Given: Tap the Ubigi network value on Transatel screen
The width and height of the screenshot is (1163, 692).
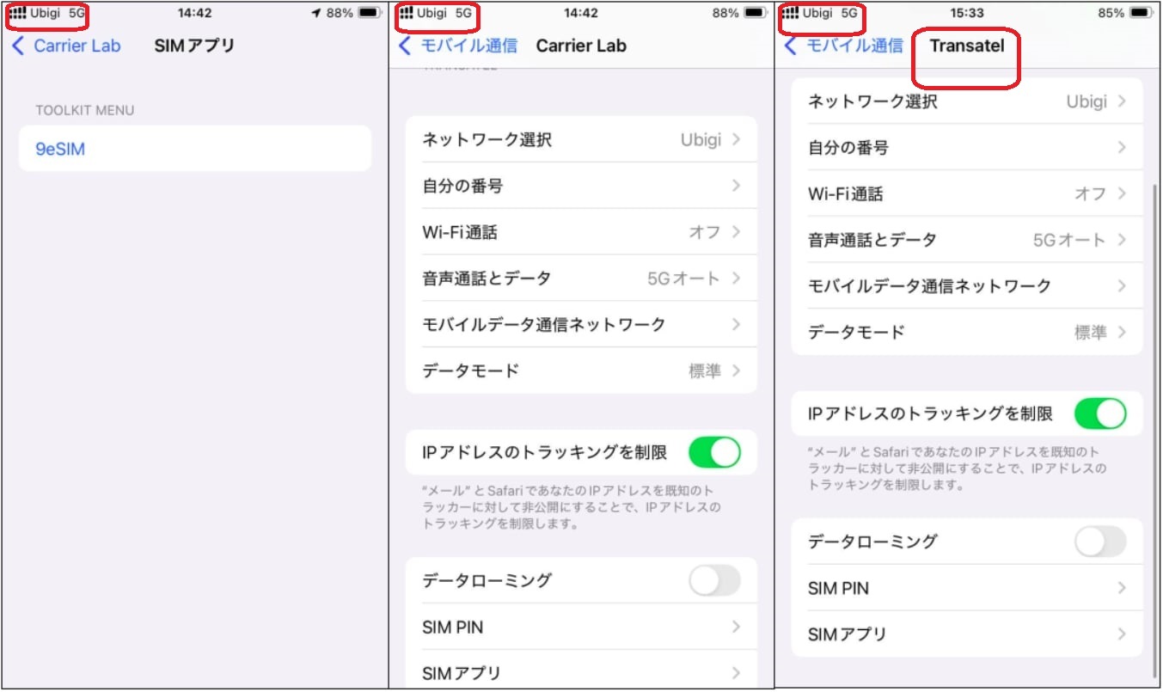Looking at the screenshot, I should coord(1086,101).
